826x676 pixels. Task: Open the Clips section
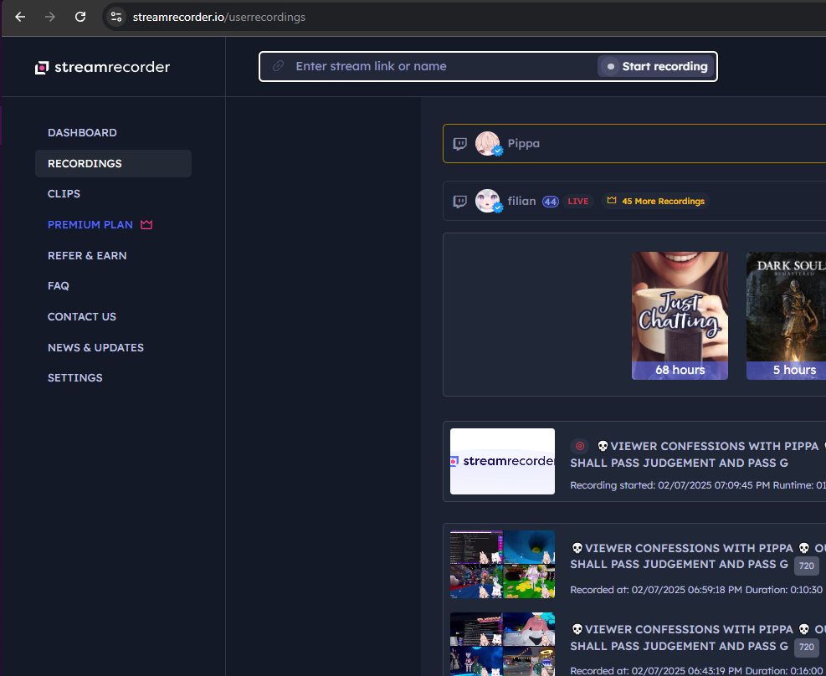pyautogui.click(x=64, y=194)
